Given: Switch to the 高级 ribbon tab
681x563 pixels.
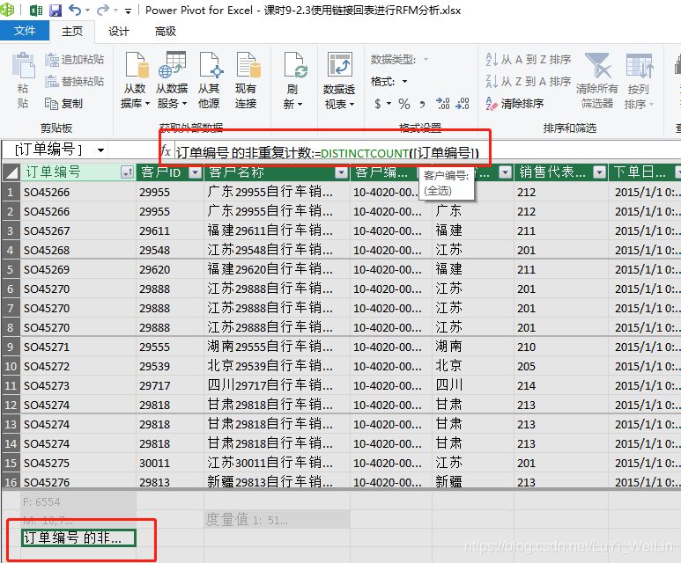Looking at the screenshot, I should [166, 32].
